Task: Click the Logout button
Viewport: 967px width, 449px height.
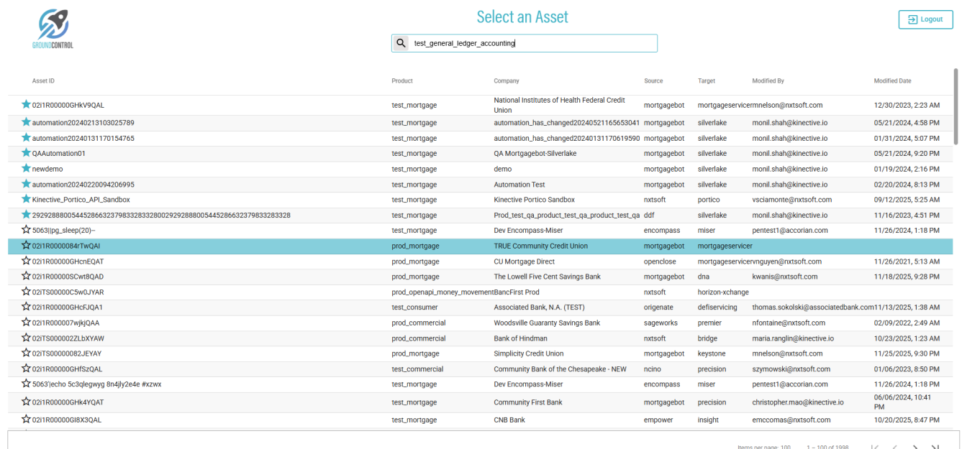Action: click(925, 19)
